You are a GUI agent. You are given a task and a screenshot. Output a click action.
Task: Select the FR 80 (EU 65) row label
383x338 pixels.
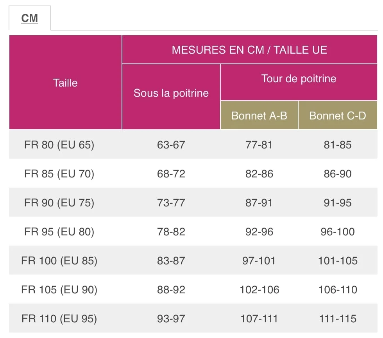(x=59, y=145)
